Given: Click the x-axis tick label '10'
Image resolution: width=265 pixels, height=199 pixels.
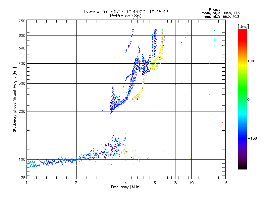Looking at the screenshot, I should (x=191, y=183).
